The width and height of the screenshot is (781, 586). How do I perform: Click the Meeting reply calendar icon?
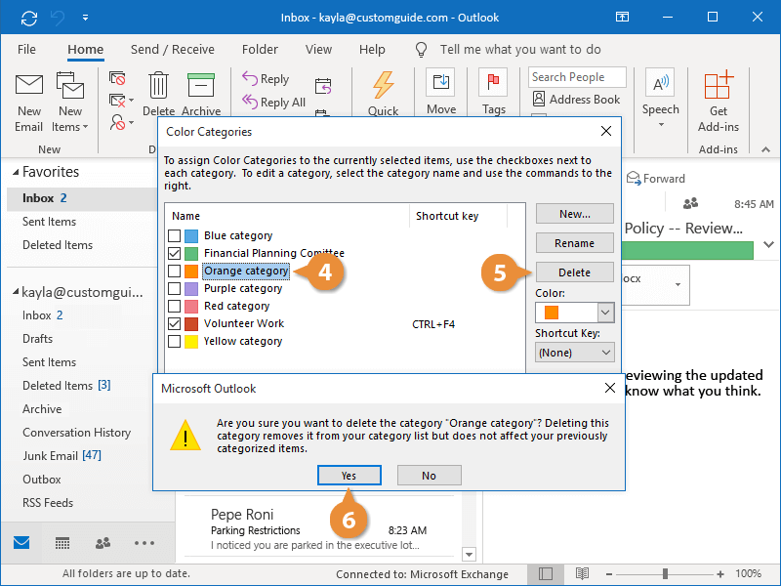click(323, 86)
